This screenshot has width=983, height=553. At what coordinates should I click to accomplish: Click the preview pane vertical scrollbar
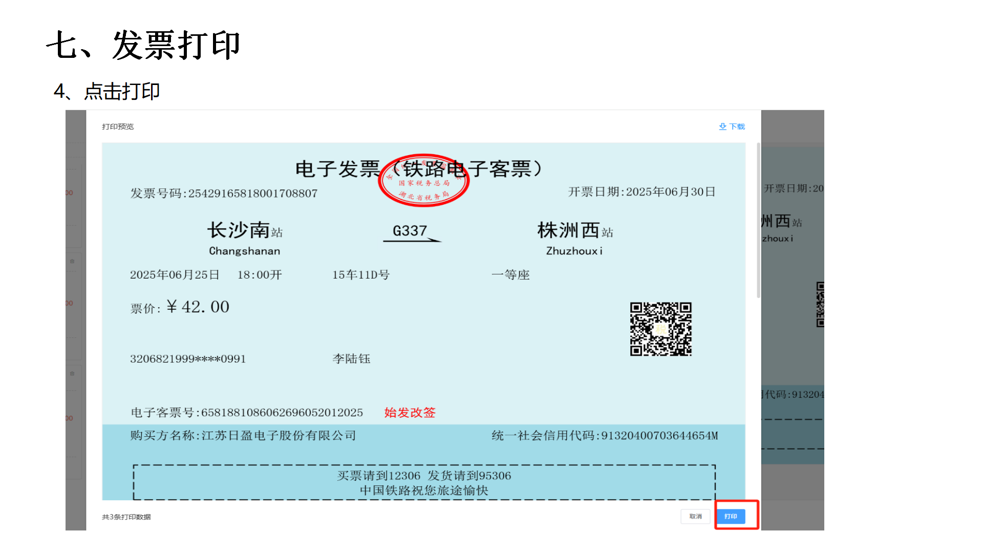(758, 220)
